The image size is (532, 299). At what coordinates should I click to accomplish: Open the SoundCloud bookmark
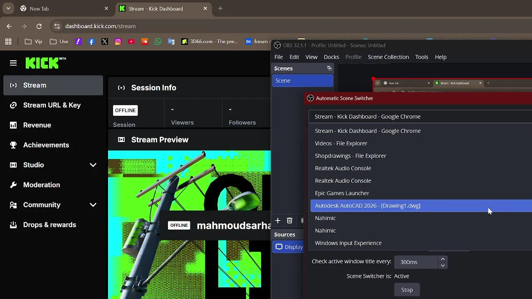(145, 42)
